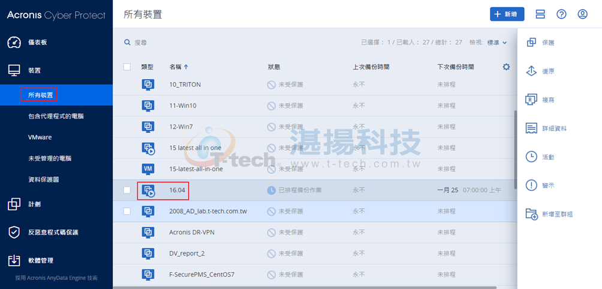Open Plans (計劃) sidebar icon

point(14,204)
